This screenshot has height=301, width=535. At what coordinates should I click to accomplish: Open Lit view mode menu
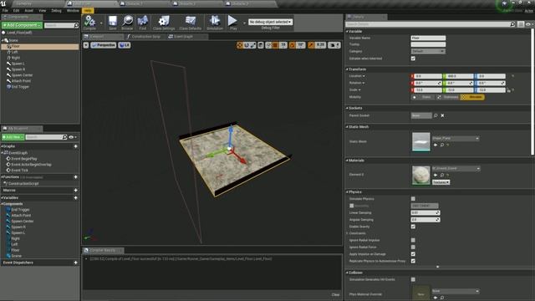[125, 45]
